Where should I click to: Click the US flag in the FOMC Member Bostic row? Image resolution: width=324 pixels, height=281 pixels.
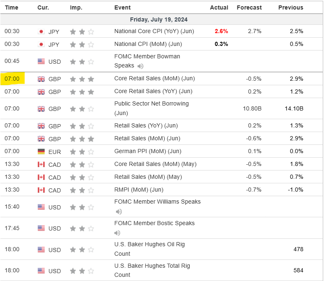41,228
